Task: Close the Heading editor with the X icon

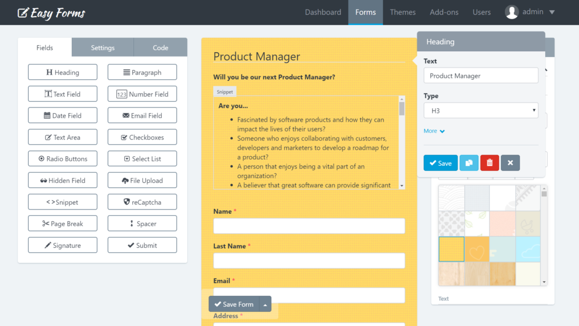Action: coord(510,162)
